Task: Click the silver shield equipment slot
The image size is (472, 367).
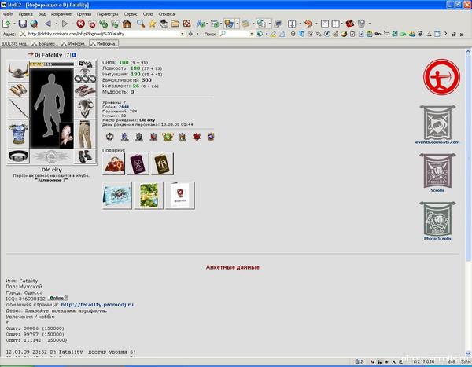Action: pos(85,108)
